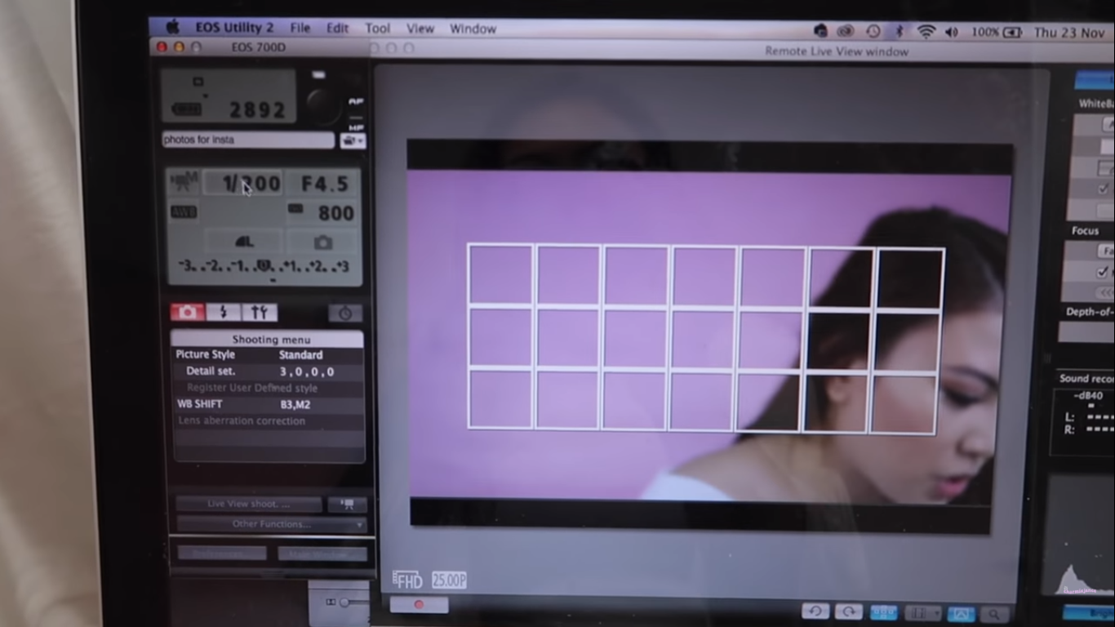Open the destination folder dropdown button
The height and width of the screenshot is (627, 1115).
coord(353,140)
